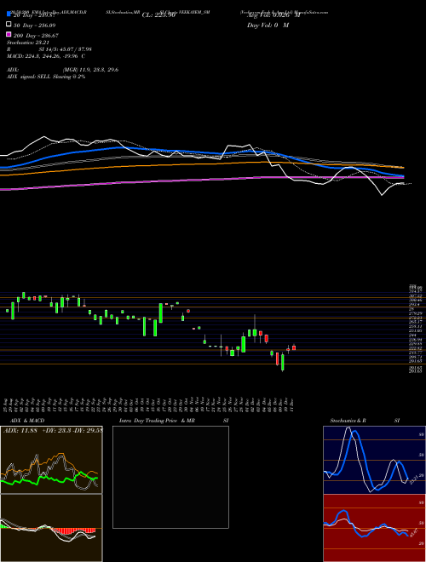Select the '200 Day - 286.67' legend text
Screen dimensions: 426x562
point(37,36)
